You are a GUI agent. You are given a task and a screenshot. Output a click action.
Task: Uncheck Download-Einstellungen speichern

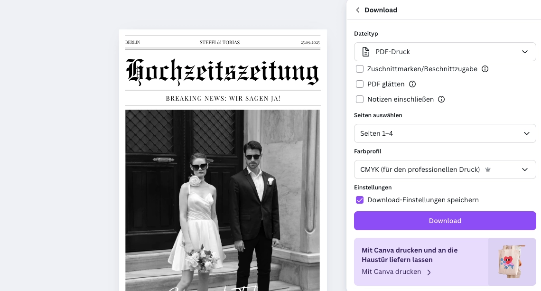click(360, 200)
